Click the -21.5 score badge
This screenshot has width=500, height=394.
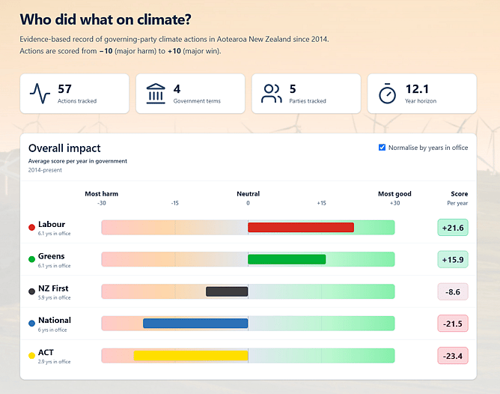point(453,324)
